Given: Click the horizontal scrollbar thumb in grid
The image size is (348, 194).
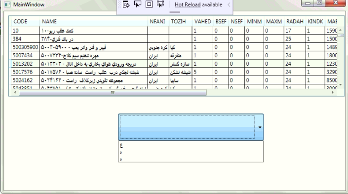Looking at the screenshot, I should coord(113,92).
